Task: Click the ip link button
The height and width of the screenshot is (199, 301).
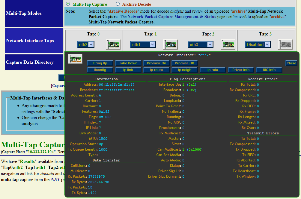Action: [128, 70]
